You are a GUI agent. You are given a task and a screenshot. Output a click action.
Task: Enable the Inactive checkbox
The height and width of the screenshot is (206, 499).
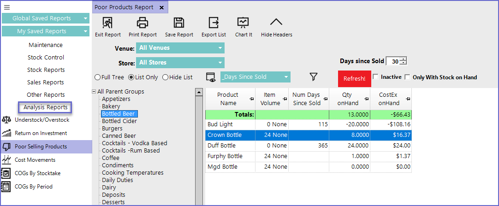pos(375,77)
